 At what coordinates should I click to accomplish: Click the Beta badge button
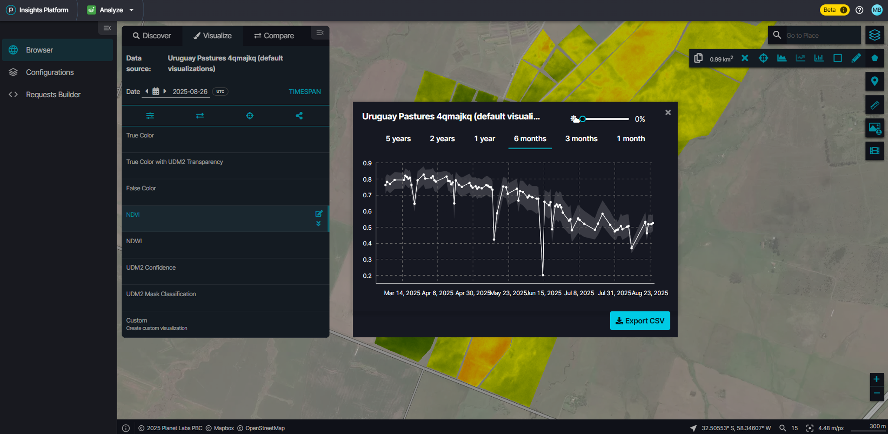(x=835, y=10)
